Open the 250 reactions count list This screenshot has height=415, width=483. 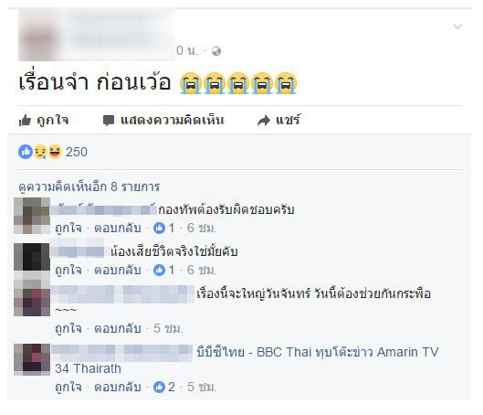click(x=77, y=152)
